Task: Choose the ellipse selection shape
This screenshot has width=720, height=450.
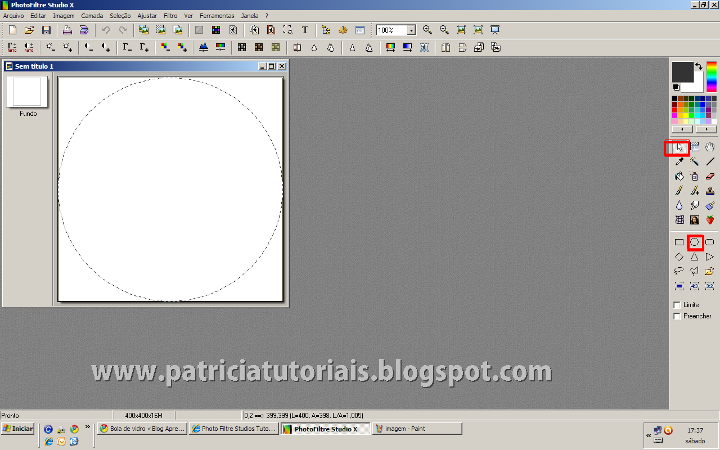Action: click(695, 242)
